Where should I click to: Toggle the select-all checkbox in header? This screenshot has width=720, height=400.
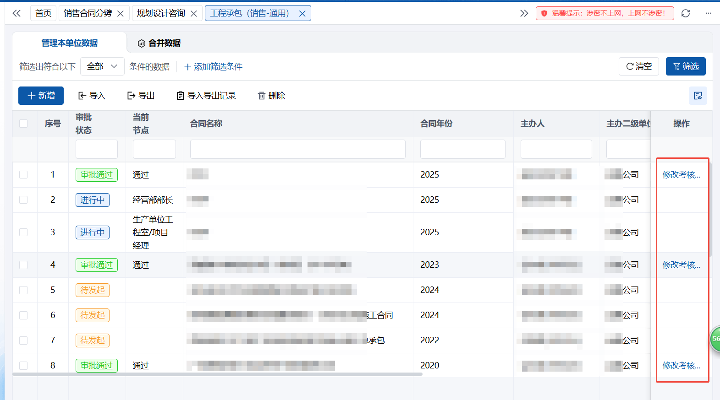[23, 124]
